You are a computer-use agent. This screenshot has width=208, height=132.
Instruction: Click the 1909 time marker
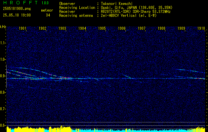pos(181,28)
